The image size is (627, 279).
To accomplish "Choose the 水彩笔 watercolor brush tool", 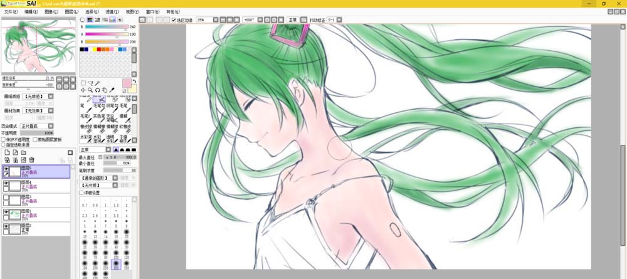I will [87, 139].
